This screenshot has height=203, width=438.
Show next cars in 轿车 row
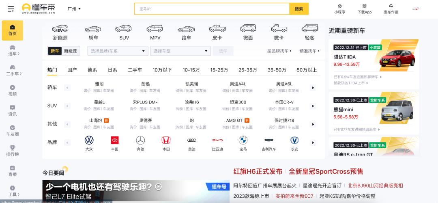(313, 88)
